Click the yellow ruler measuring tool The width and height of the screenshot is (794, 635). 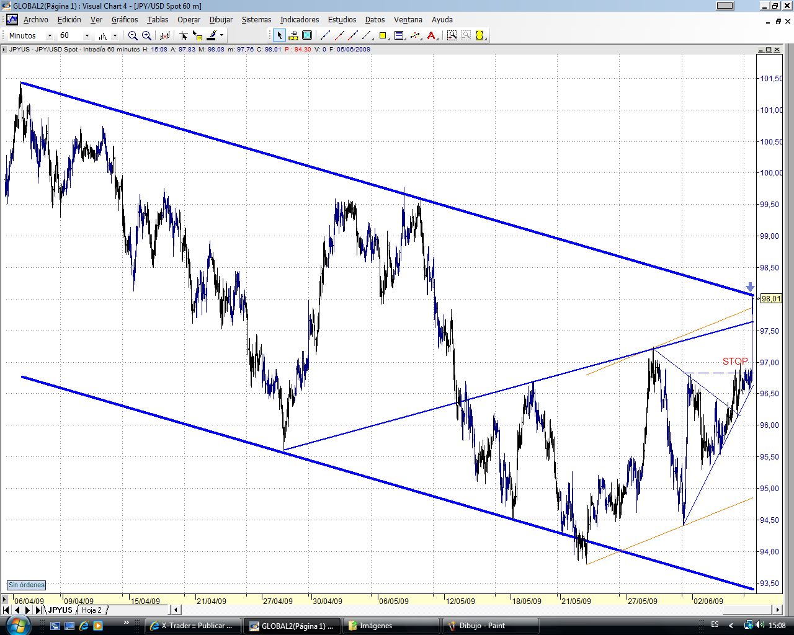tap(293, 36)
